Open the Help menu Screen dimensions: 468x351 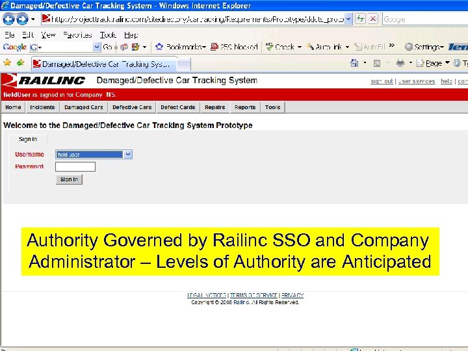pyautogui.click(x=131, y=35)
